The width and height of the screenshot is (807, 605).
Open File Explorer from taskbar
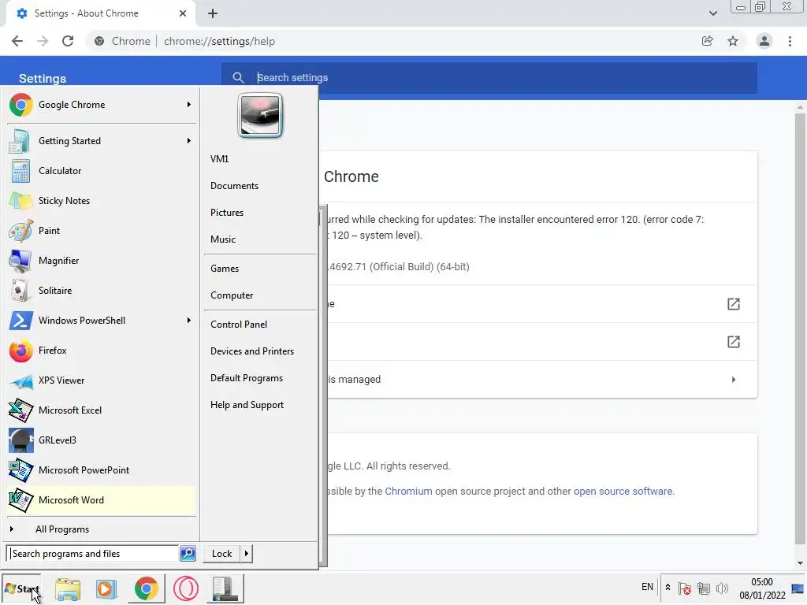[x=68, y=588]
